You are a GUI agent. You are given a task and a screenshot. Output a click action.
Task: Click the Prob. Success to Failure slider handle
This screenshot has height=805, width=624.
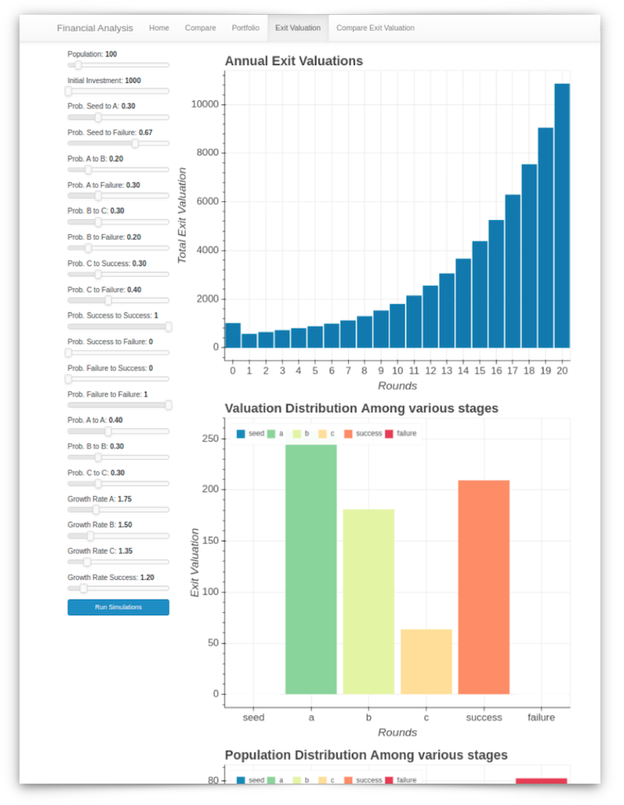[69, 352]
